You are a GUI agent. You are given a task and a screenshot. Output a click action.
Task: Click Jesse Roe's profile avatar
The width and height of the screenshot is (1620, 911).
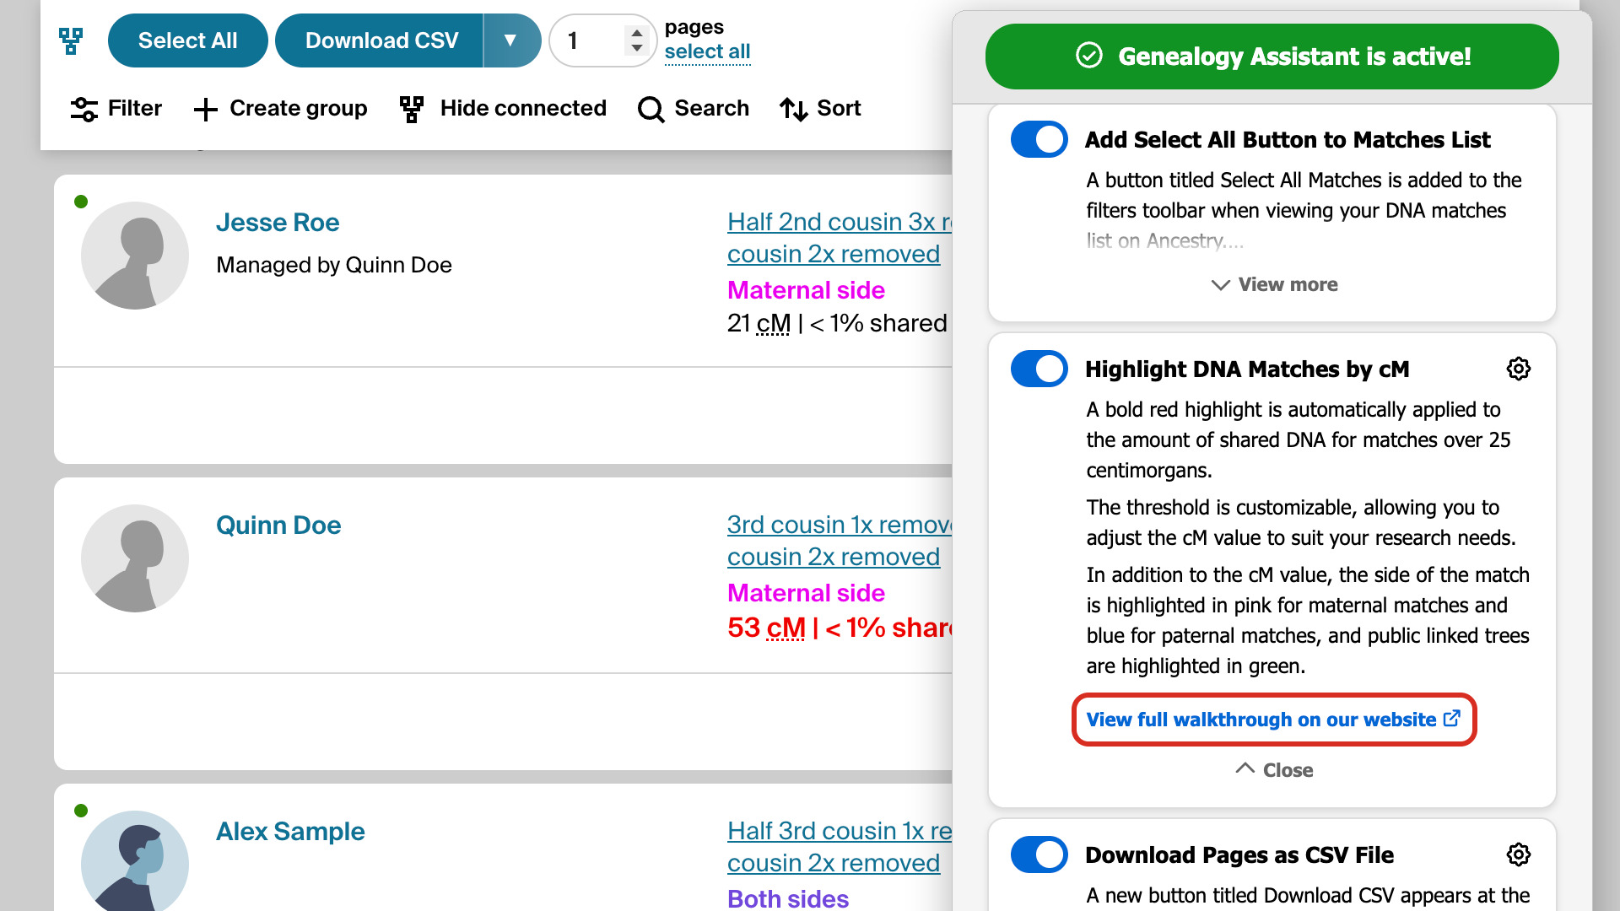coord(135,256)
